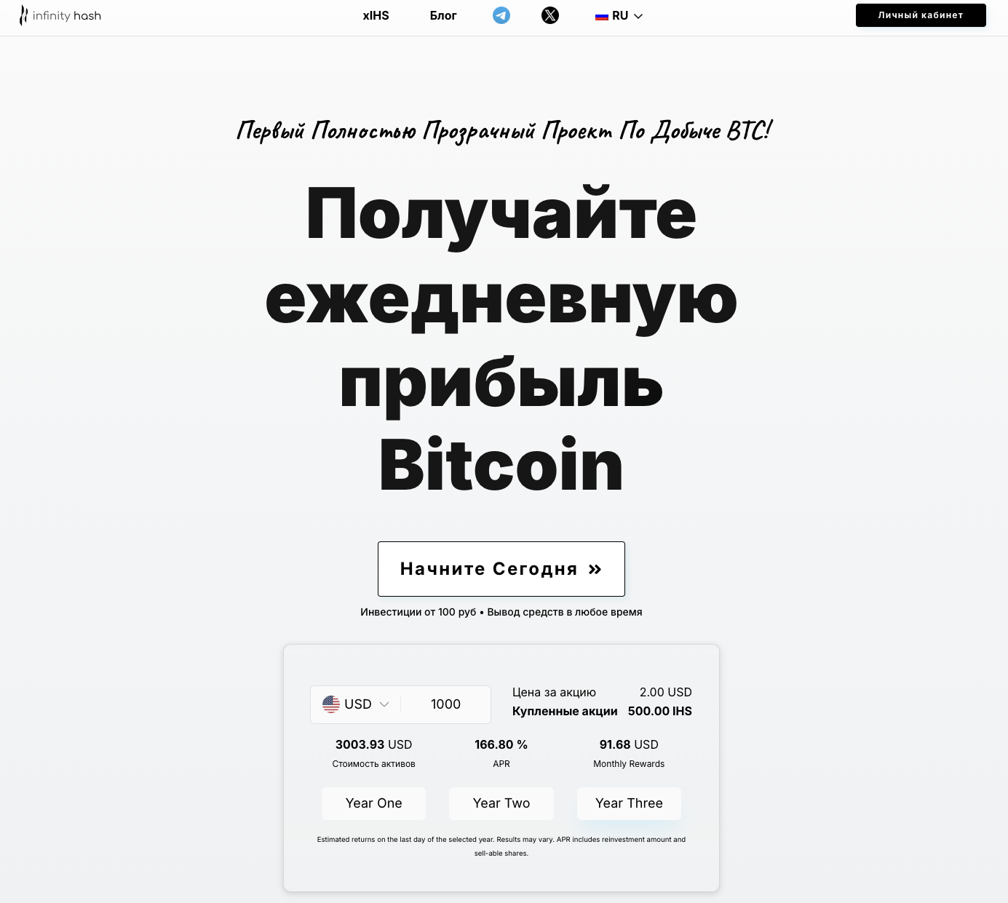Image resolution: width=1008 pixels, height=903 pixels.
Task: Click the Infinity Hash logo
Action: [x=60, y=15]
